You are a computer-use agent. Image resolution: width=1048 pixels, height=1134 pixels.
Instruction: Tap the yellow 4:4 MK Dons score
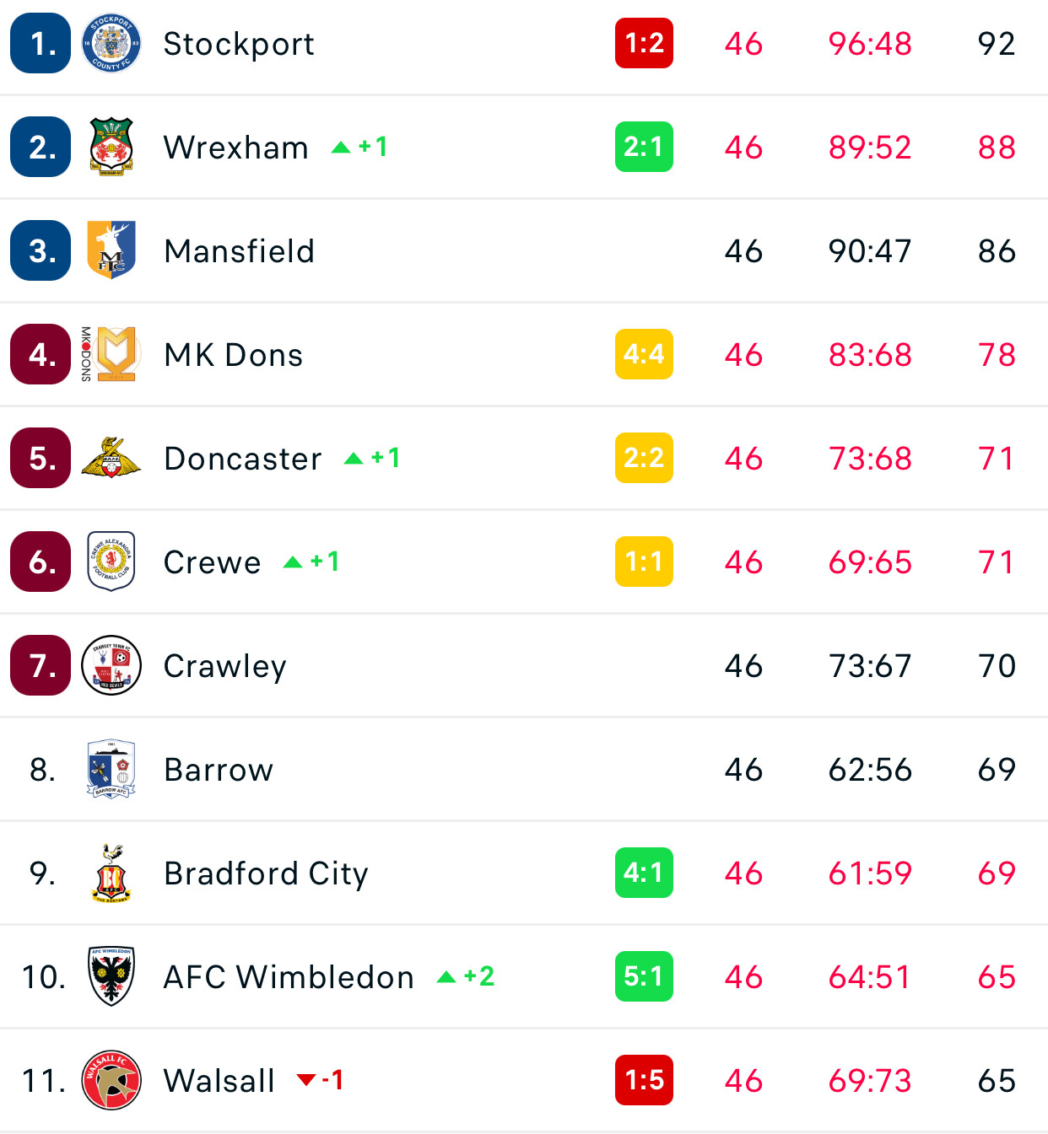pyautogui.click(x=644, y=354)
